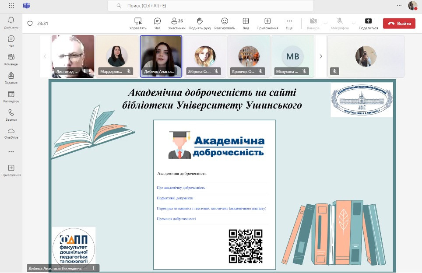Expand the microphone options dropdown arrow
Viewport: 422px width, 273px height.
352,23
